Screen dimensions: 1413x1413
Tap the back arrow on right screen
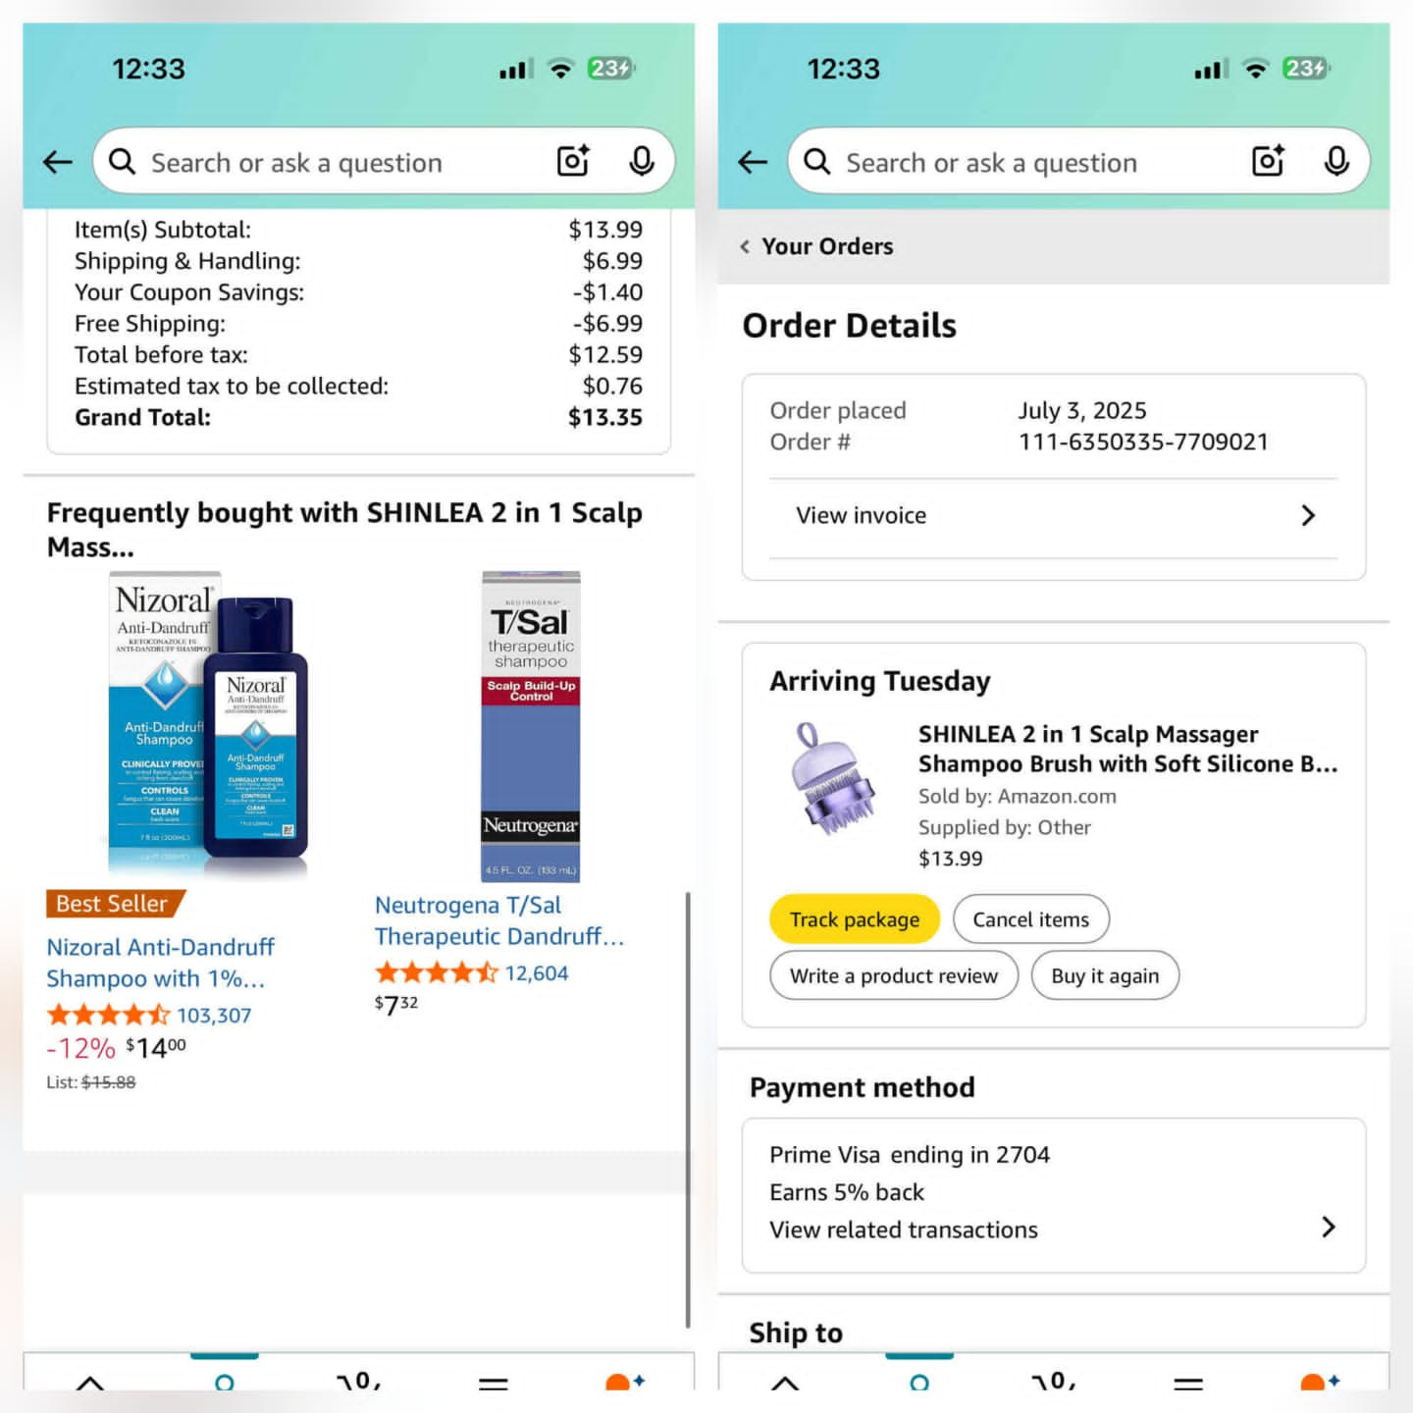click(x=753, y=162)
